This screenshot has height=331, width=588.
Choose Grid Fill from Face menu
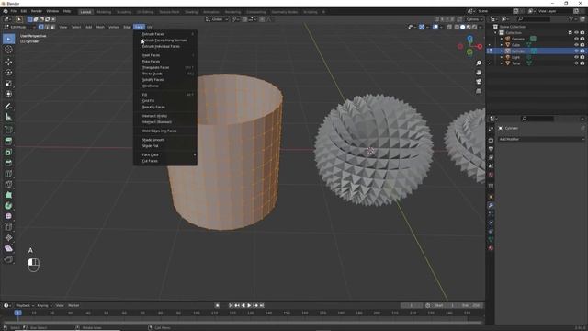165,101
